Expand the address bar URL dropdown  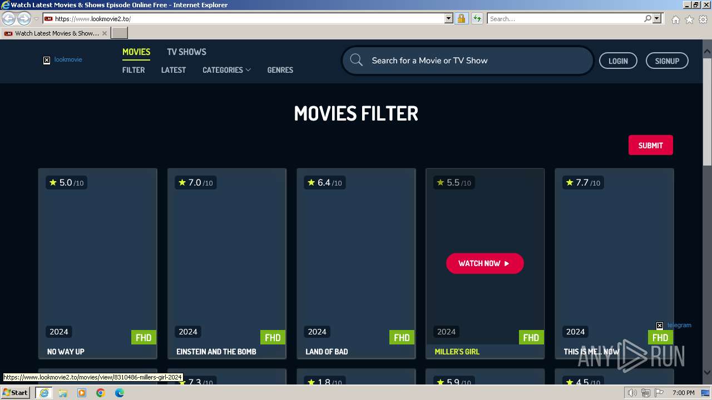(x=449, y=19)
